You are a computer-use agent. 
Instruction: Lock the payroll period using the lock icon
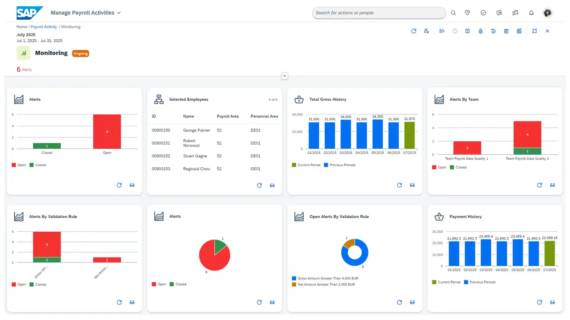(481, 31)
